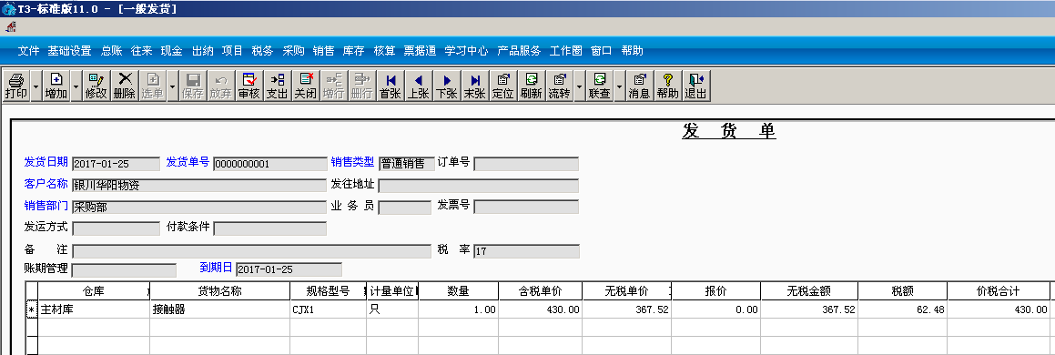The height and width of the screenshot is (355, 1055).
Task: Click the 删除 (Delete) toolbar icon
Action: [x=125, y=86]
